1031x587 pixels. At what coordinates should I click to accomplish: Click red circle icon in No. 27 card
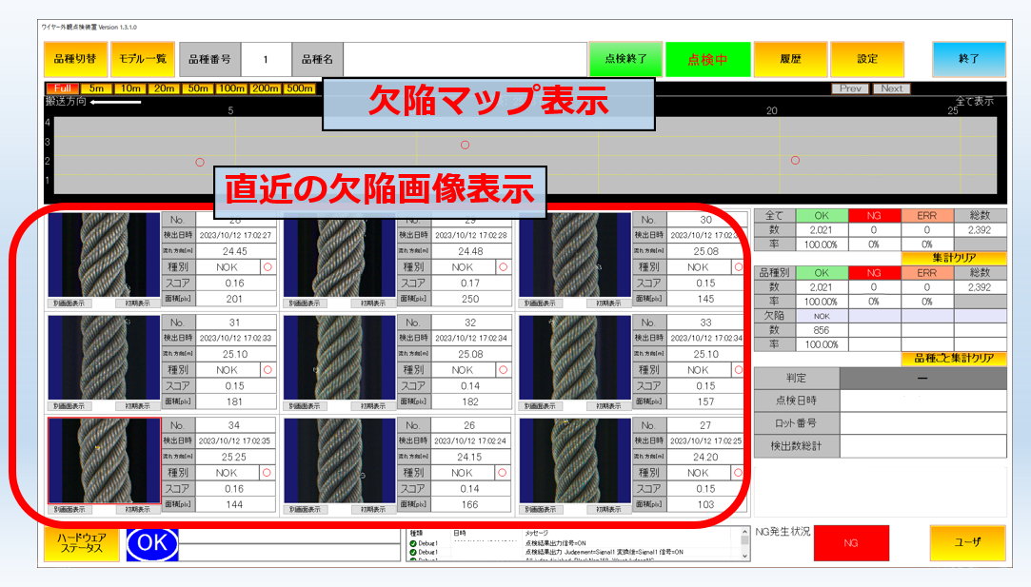[x=738, y=473]
